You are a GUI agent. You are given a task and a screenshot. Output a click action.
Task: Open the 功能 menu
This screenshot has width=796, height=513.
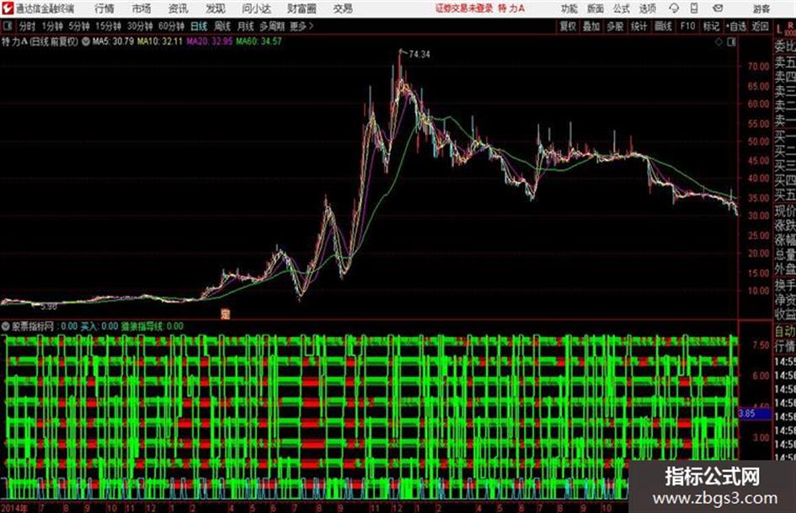pos(569,8)
